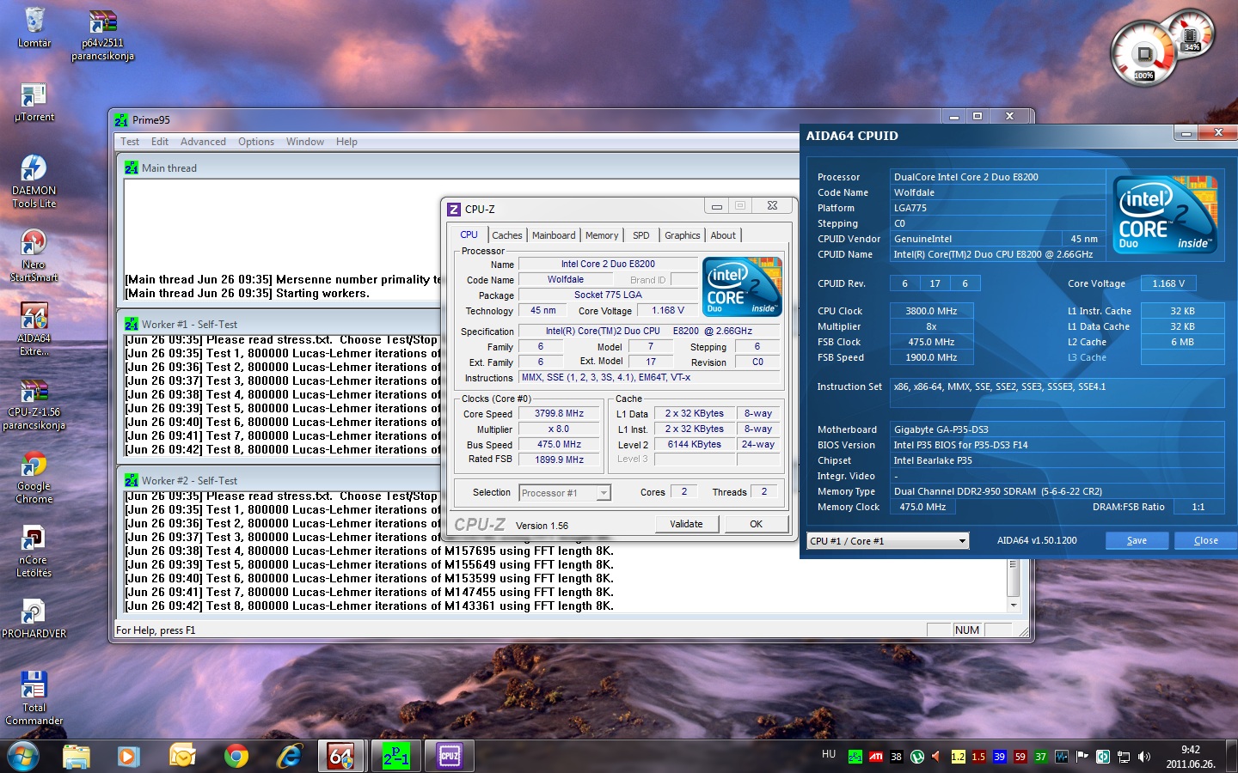Click the ATI tray icon
The width and height of the screenshot is (1238, 773).
(x=876, y=757)
